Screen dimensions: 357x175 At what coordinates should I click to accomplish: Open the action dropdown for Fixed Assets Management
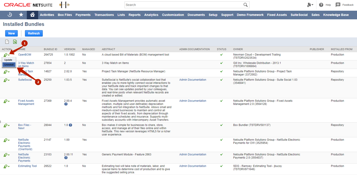tap(6, 101)
